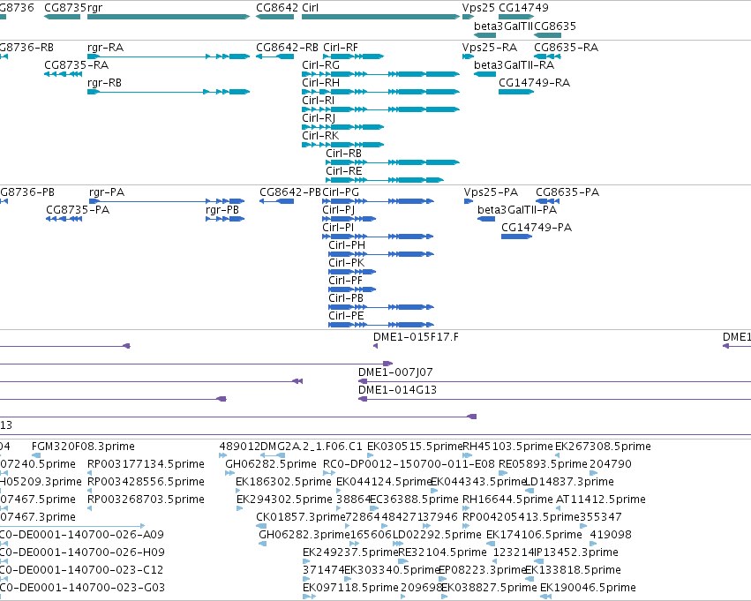Click the beta3GalTII-PA protein feature
Viewport: 751px width, 601px height.
tap(486, 219)
